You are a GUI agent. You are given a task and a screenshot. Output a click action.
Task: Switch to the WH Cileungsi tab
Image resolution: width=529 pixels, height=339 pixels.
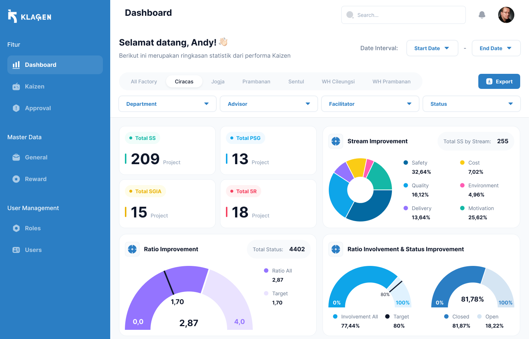(x=338, y=81)
